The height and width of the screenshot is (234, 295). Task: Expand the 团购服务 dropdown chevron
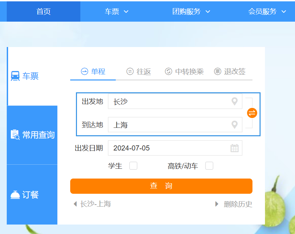[x=208, y=12]
